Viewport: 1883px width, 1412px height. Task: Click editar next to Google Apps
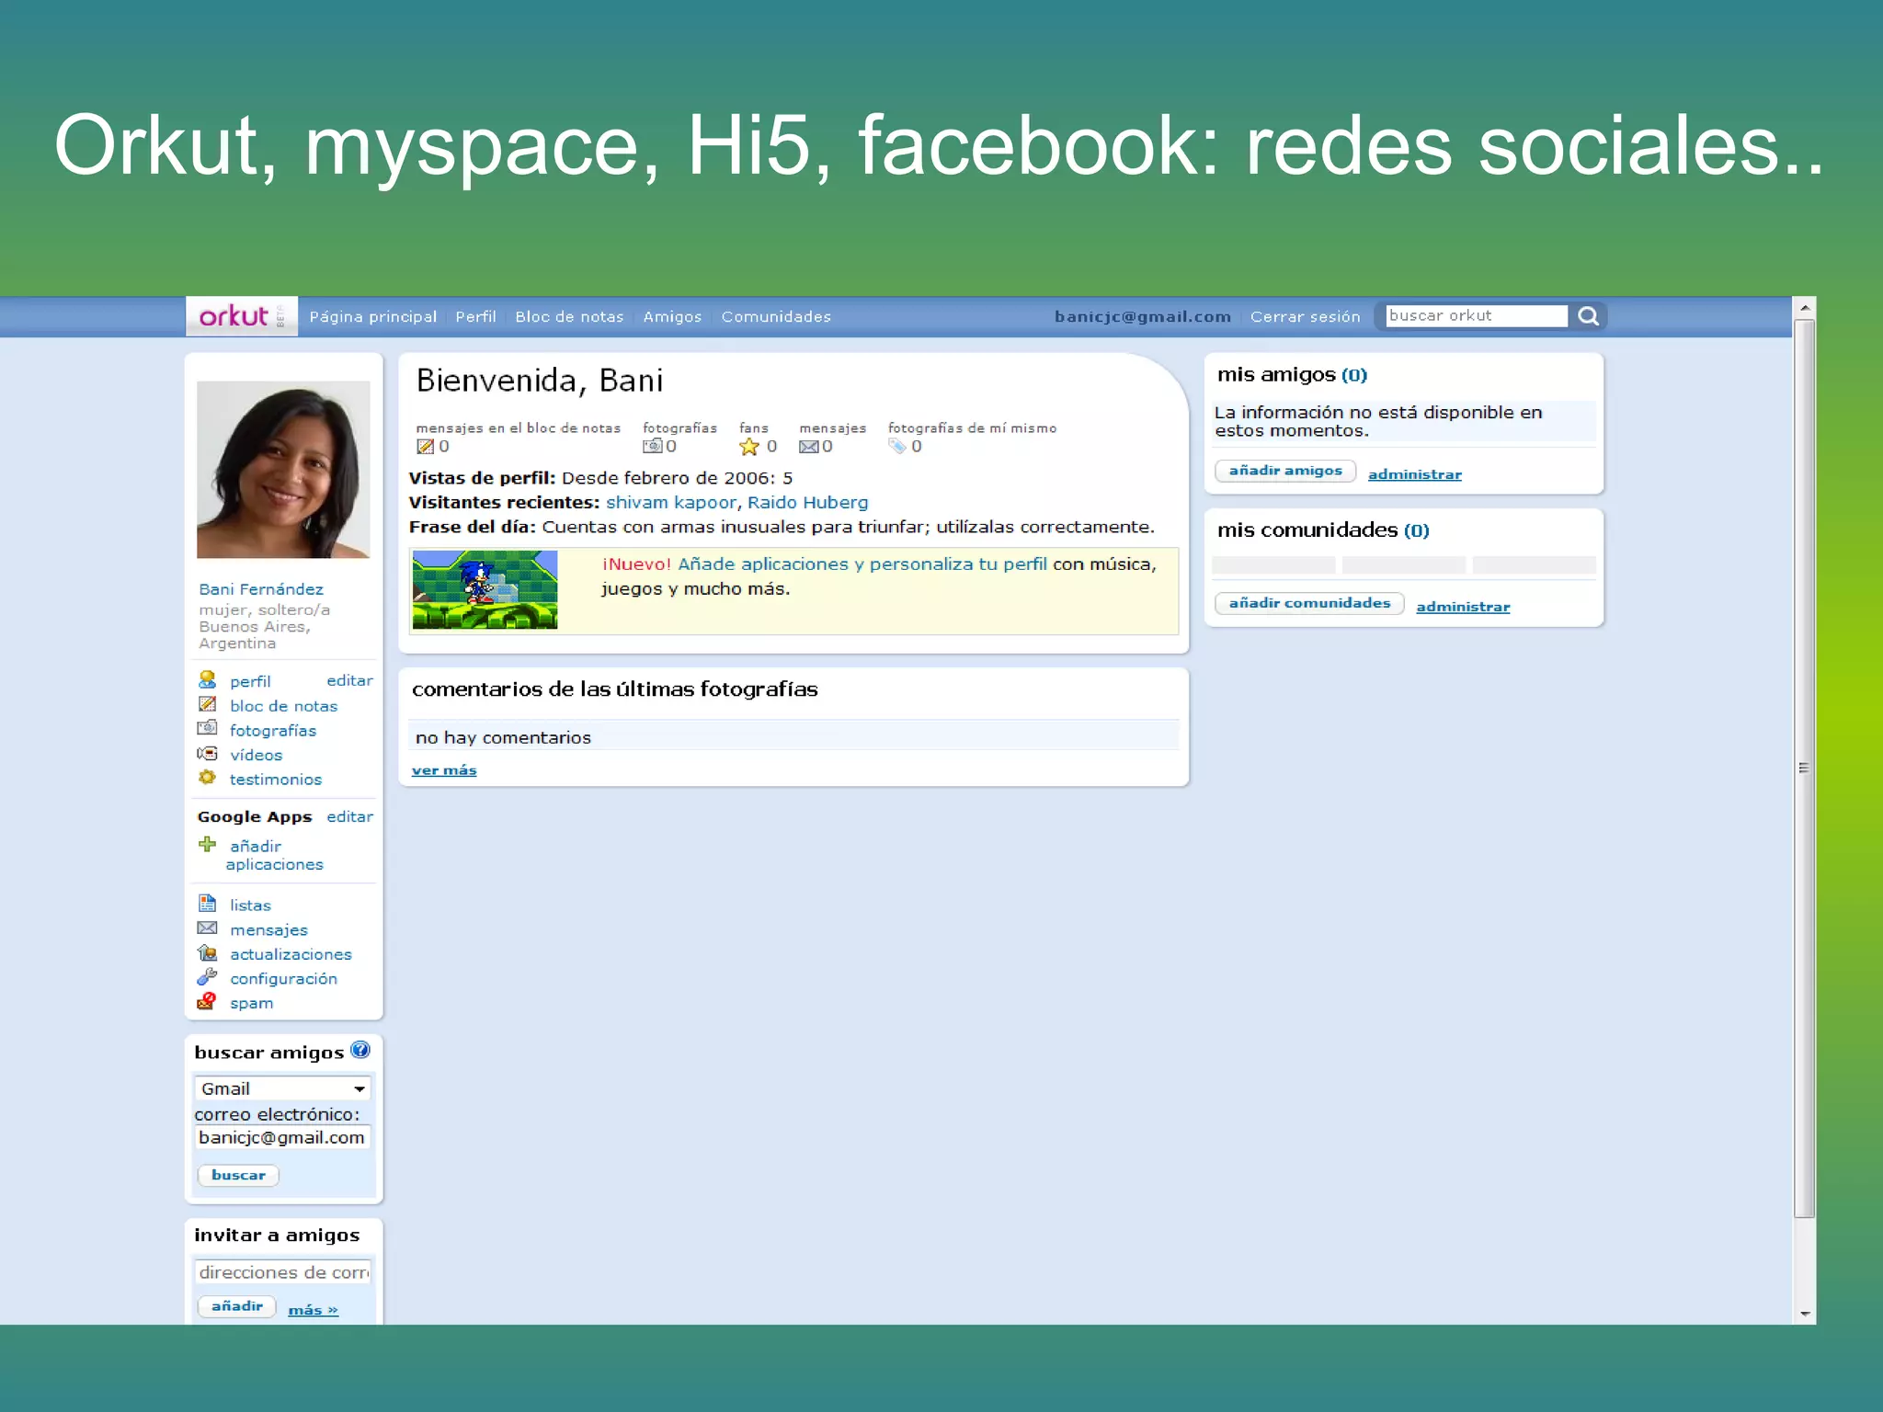tap(349, 816)
